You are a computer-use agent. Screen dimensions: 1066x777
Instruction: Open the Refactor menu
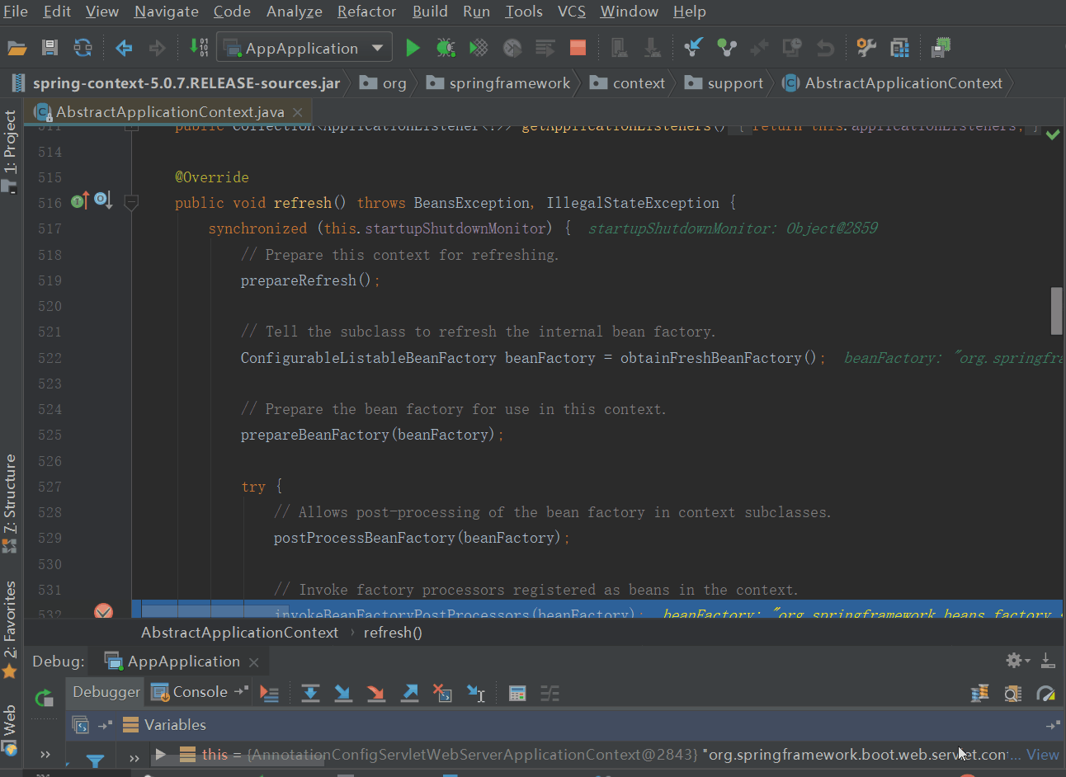pos(366,12)
